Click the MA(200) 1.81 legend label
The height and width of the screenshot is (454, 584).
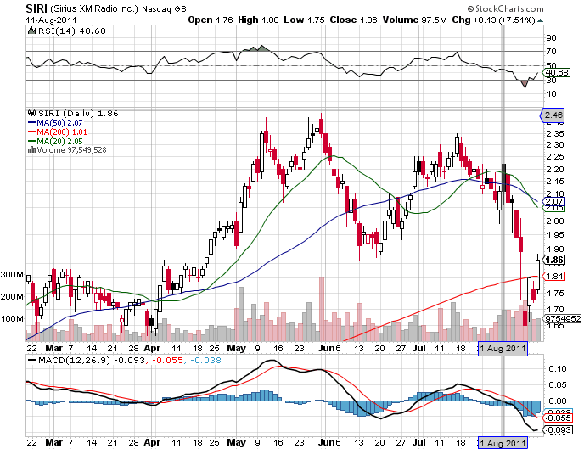click(x=62, y=132)
